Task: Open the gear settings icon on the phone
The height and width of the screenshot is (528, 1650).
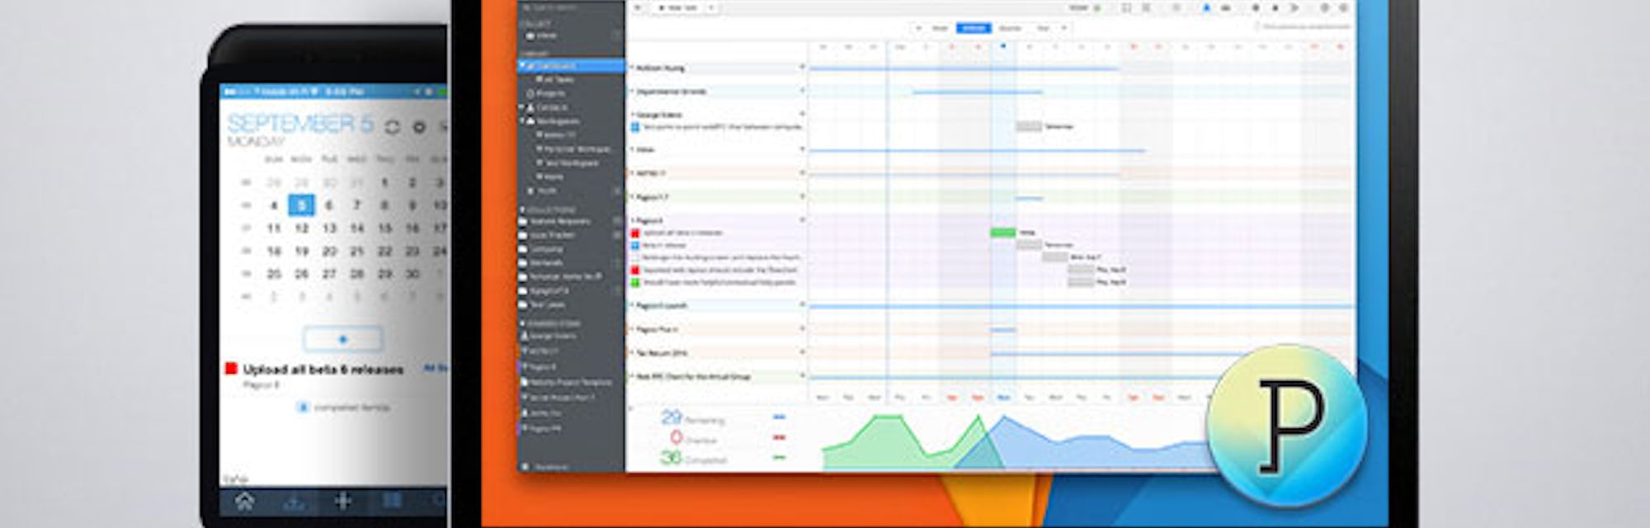Action: [420, 127]
